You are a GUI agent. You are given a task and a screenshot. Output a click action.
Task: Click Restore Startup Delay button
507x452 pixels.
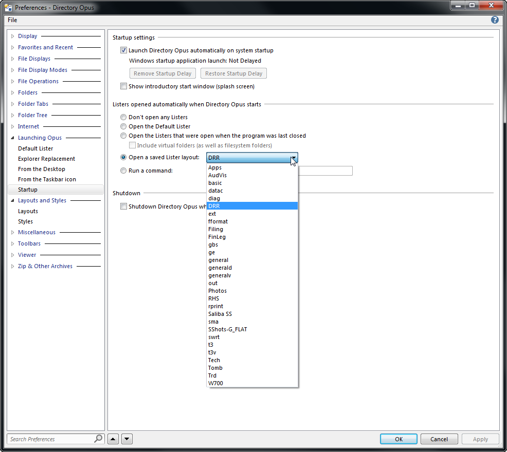click(x=233, y=73)
